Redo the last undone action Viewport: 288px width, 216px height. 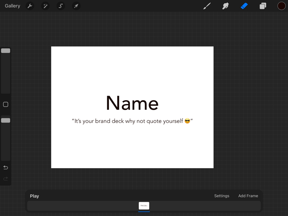click(5, 179)
